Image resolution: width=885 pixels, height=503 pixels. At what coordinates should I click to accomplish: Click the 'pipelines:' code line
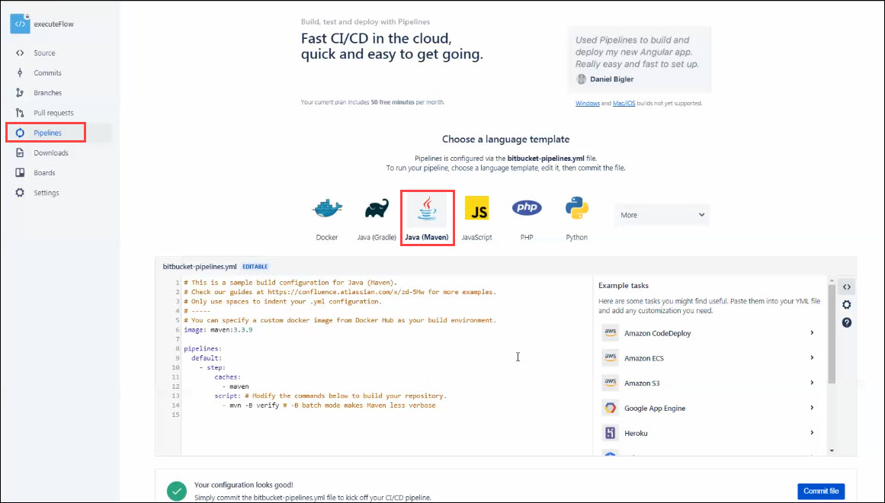(x=203, y=349)
